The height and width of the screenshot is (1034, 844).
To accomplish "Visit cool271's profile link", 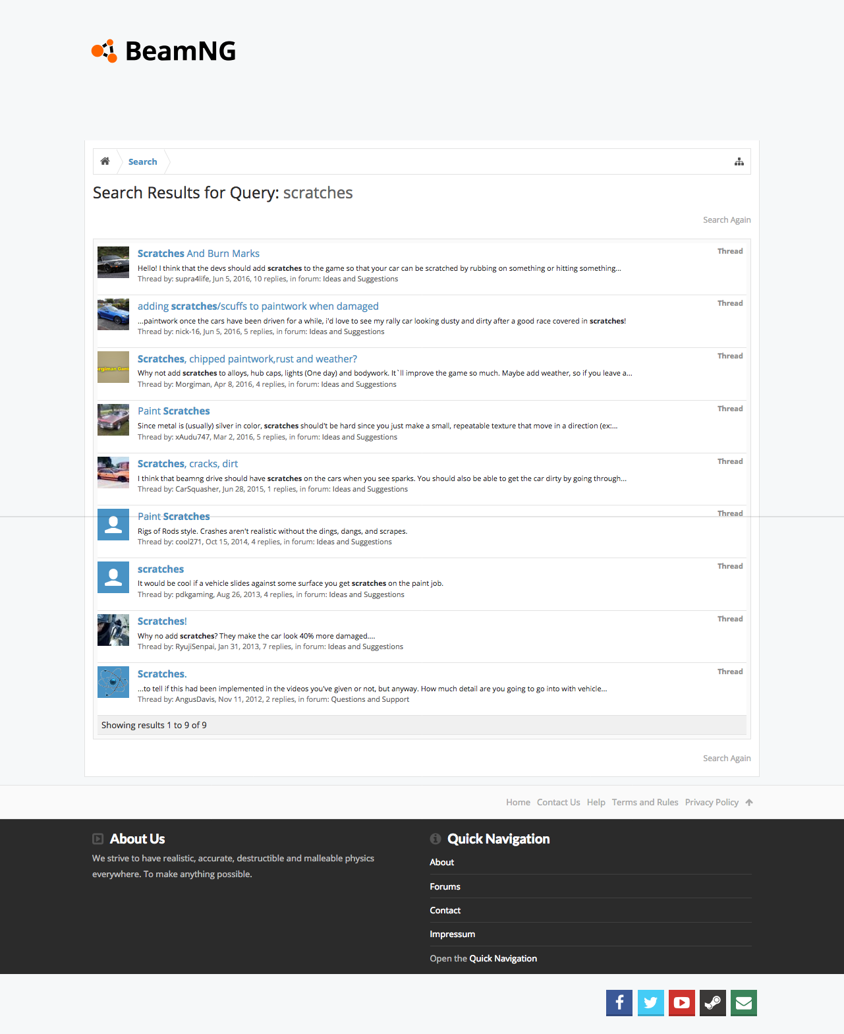I will click(188, 542).
